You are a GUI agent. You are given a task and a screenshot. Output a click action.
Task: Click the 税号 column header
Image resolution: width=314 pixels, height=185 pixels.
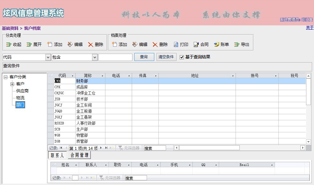292,76
